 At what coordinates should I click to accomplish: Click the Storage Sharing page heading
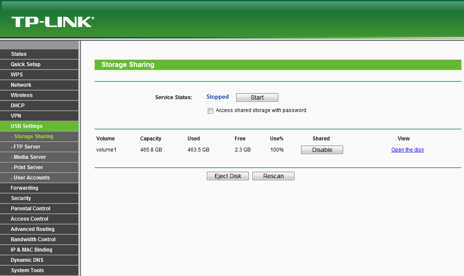(128, 65)
